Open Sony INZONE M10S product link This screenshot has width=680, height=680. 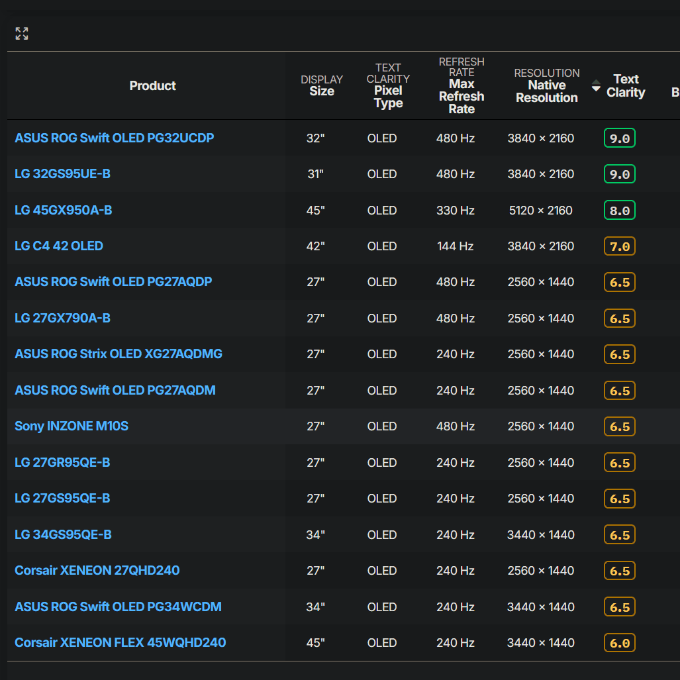[72, 426]
